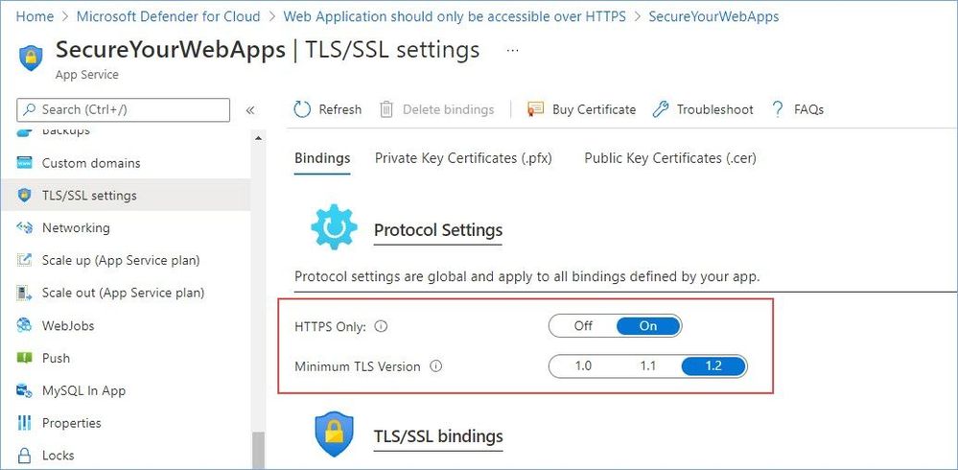Click the Locks padlock icon
This screenshot has height=470, width=958.
[x=24, y=456]
